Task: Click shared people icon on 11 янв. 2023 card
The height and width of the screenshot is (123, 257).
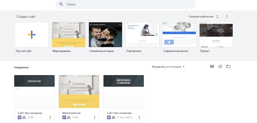Action: 113,117
